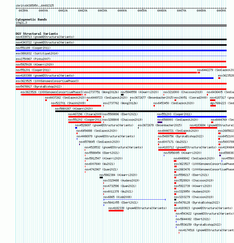
Task: Click nsv5956095 (Almarri2020) label
Action: pos(182,153)
